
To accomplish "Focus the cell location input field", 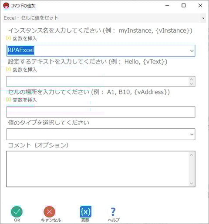I will (101, 112).
